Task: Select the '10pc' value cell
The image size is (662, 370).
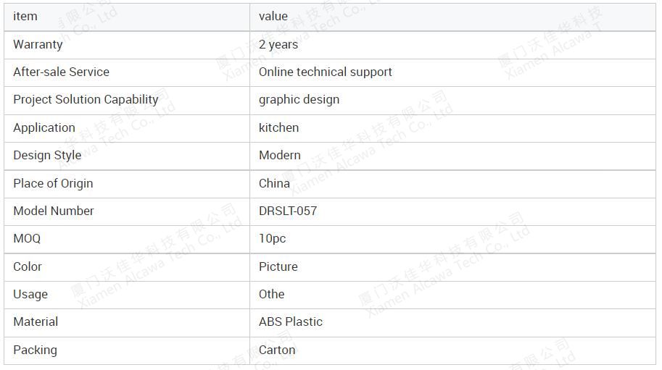Action: [x=452, y=239]
